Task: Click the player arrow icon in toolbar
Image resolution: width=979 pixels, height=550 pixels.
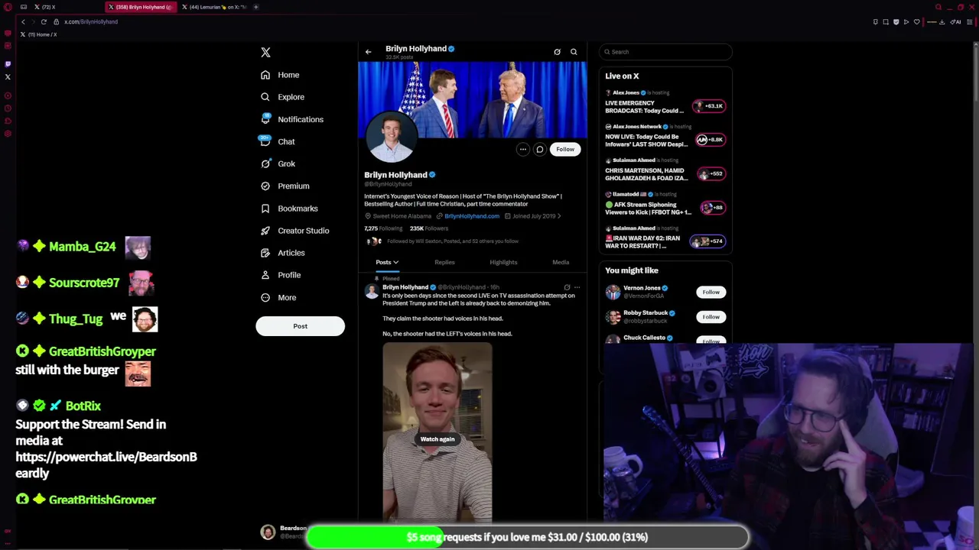Action: (906, 21)
